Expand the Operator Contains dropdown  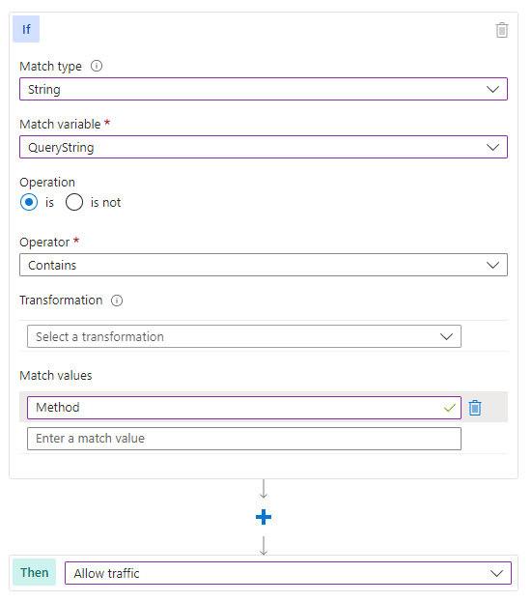coord(264,265)
